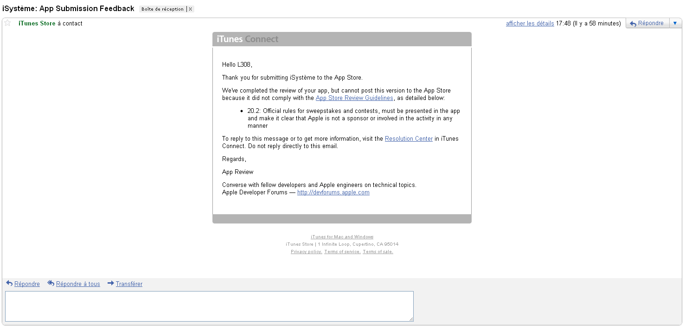Remove the Boîte de réception label
The width and height of the screenshot is (685, 329).
coord(191,9)
